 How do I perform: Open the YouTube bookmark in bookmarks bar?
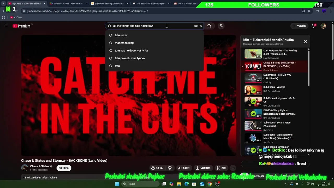point(16,17)
